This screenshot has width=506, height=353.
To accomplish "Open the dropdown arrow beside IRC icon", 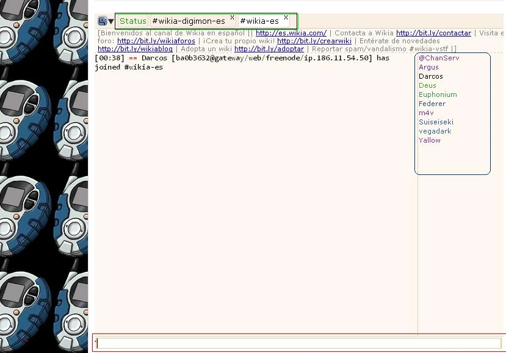I will point(111,21).
